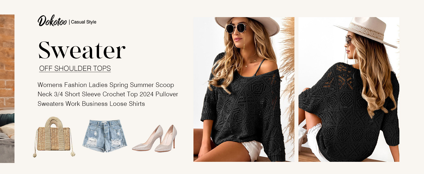
Task: Click the patterned hat band in back-view photo
Action: point(366,31)
